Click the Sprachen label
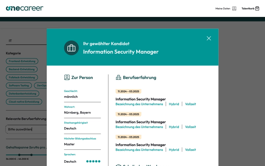Screen dimensions: 265x166 coord(70,154)
